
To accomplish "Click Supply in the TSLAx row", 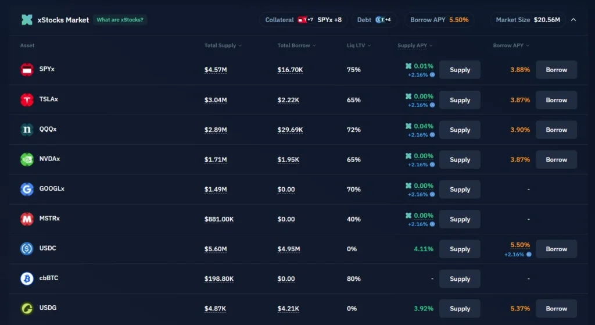I will [x=460, y=100].
